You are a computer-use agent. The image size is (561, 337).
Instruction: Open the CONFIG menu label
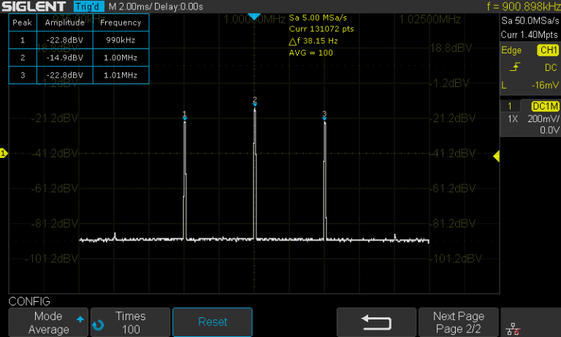(x=29, y=300)
